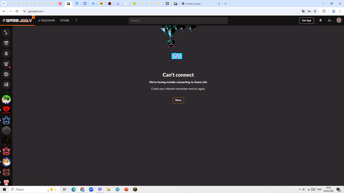Open the gray round face community
This screenshot has height=193, width=344.
[x=6, y=130]
